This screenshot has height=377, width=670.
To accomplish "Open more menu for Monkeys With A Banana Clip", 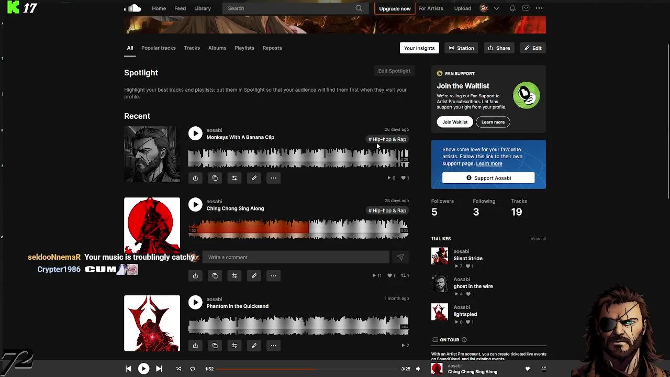I will (273, 178).
